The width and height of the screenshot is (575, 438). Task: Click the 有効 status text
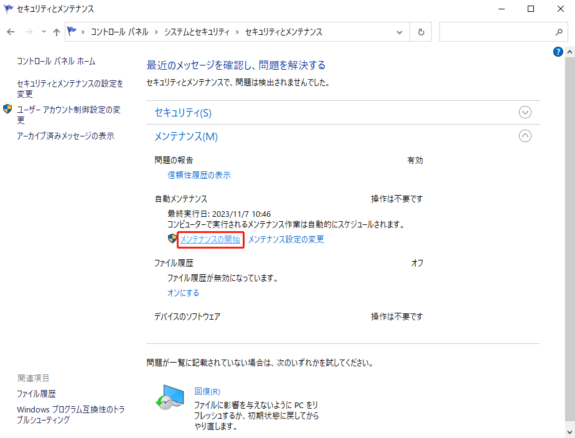tap(415, 161)
